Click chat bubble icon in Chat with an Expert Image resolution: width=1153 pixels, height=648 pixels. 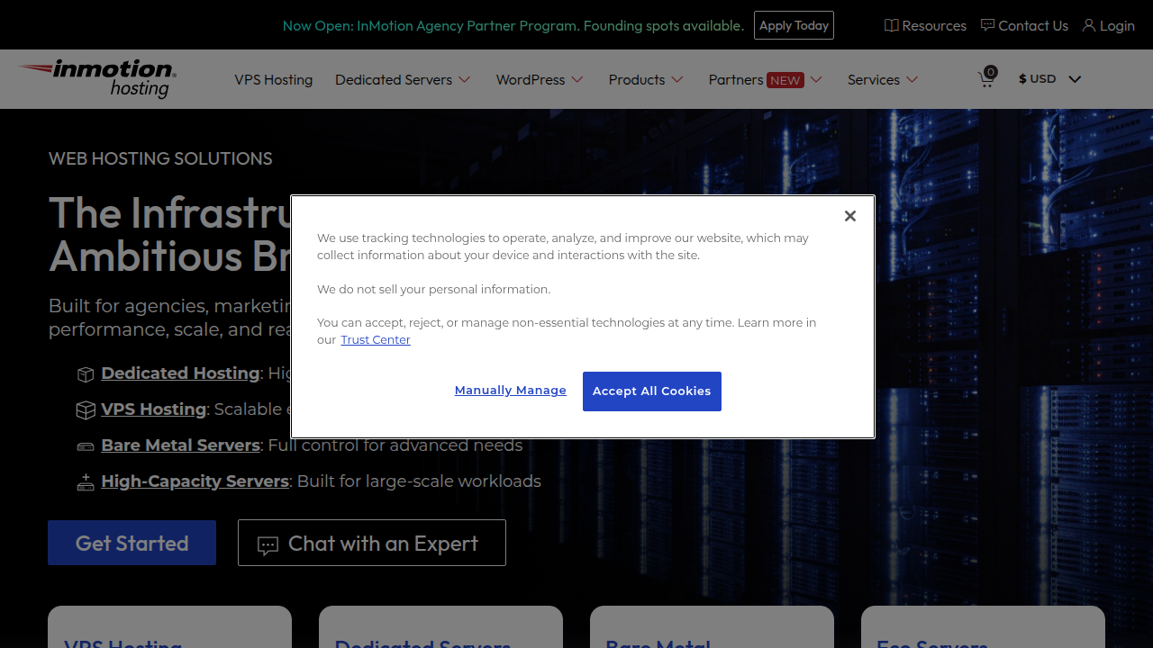268,545
